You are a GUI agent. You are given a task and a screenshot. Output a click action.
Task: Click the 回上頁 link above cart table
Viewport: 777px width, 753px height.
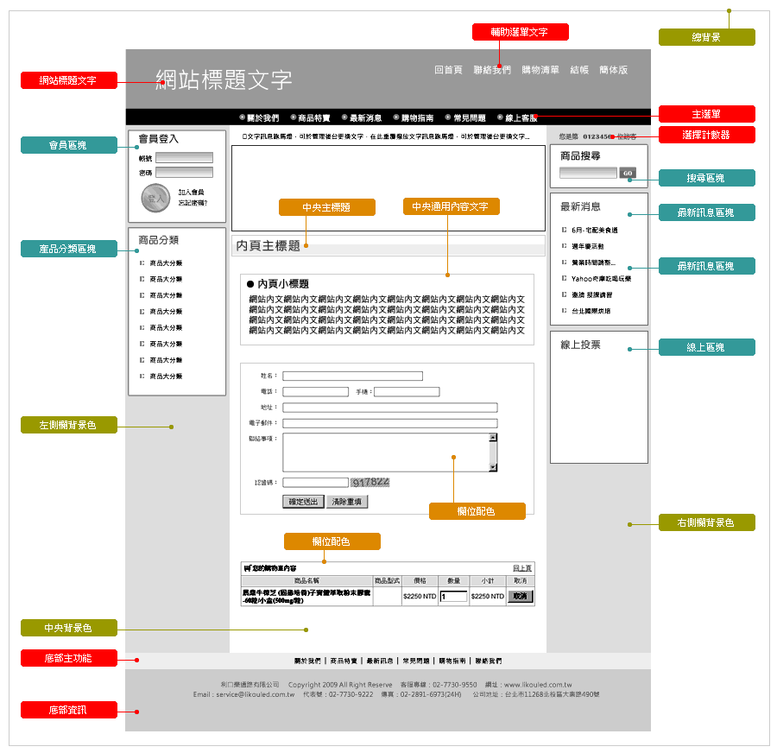(522, 568)
